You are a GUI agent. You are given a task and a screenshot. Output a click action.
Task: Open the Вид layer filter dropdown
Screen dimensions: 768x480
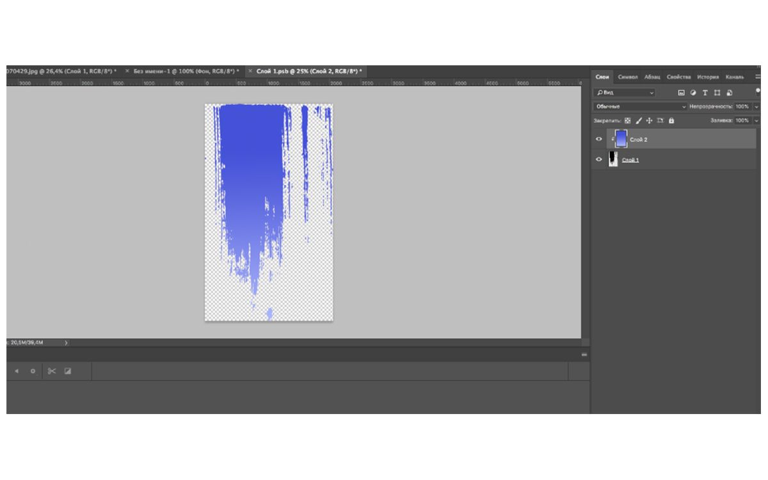click(x=625, y=93)
